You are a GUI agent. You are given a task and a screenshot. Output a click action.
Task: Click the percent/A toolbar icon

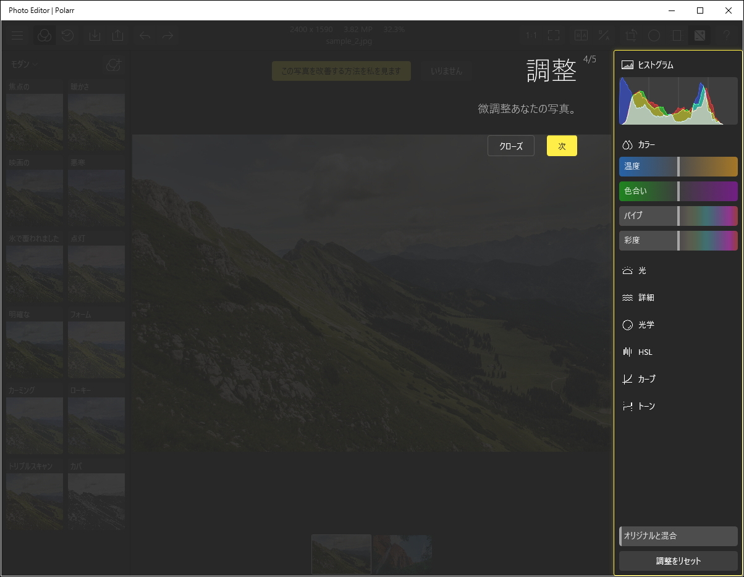tap(604, 35)
